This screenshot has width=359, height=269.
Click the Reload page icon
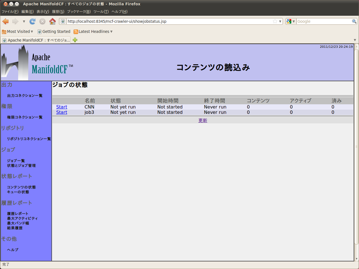click(x=33, y=21)
